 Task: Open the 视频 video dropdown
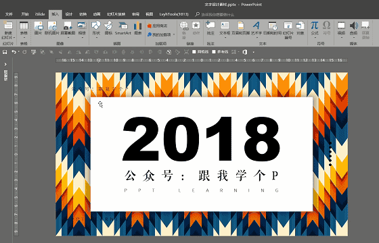tap(341, 38)
